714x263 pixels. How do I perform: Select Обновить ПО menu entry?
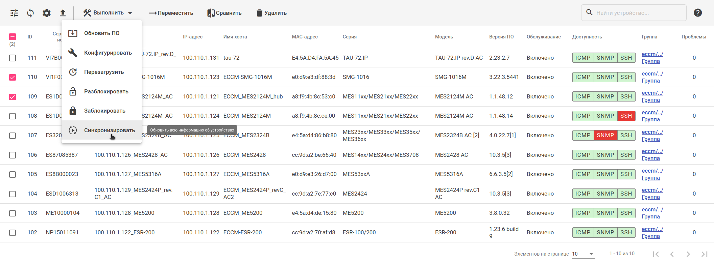[x=102, y=33]
